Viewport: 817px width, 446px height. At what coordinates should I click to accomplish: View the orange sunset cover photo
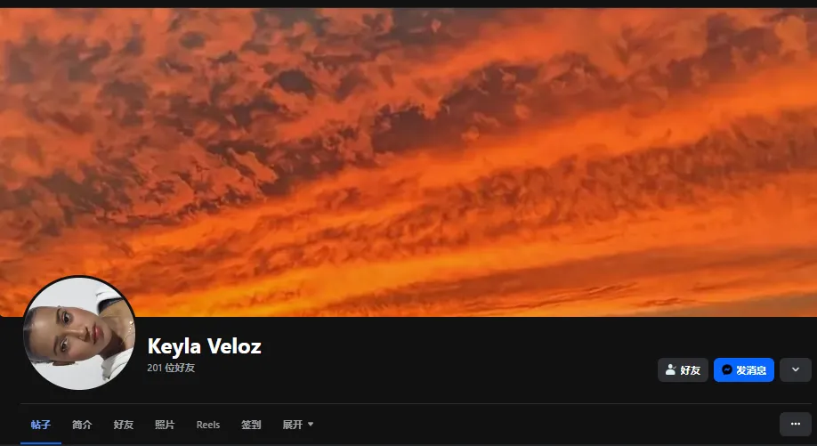(408, 161)
